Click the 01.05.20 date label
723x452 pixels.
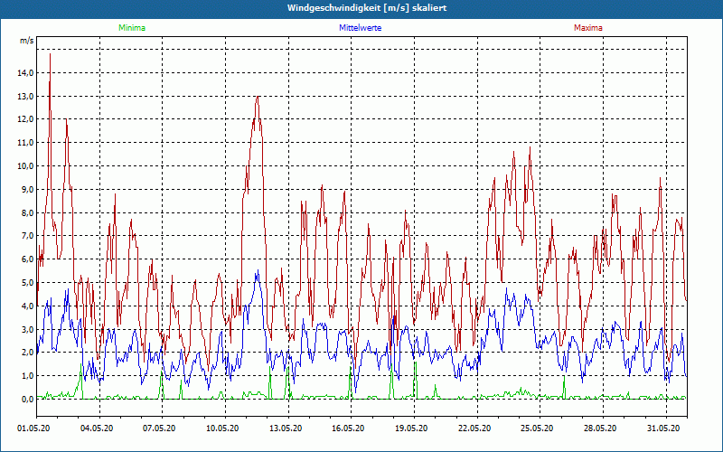(x=33, y=428)
